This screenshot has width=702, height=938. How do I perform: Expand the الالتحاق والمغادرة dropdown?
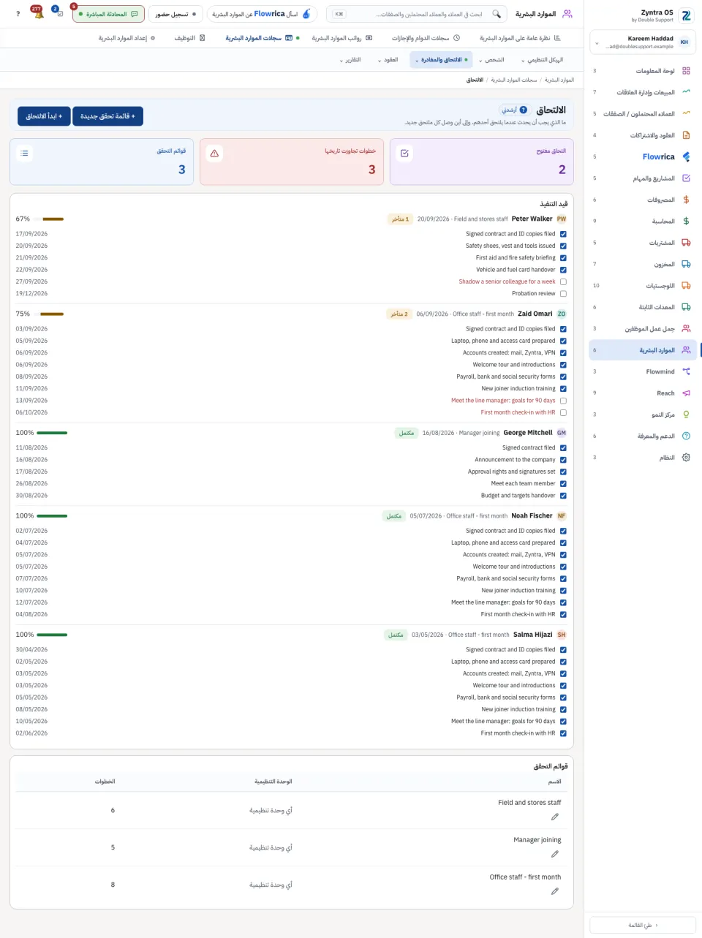442,60
